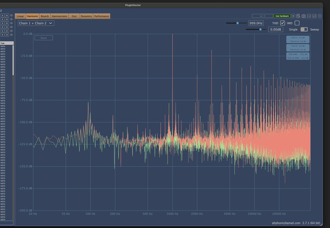Uncheck the THD checkbox
Viewport: 330px width, 228px height.
tap(282, 23)
